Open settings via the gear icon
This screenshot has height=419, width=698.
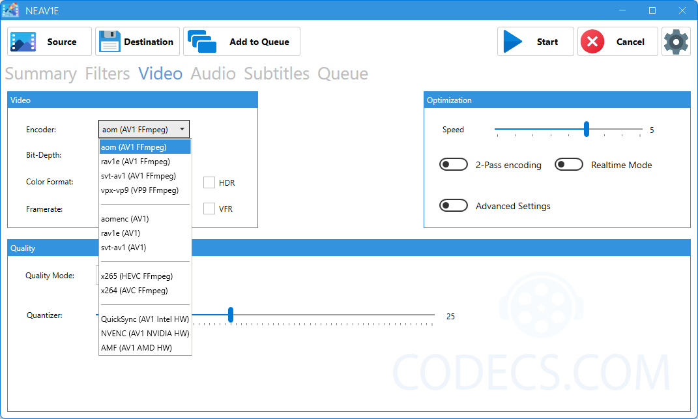[676, 42]
